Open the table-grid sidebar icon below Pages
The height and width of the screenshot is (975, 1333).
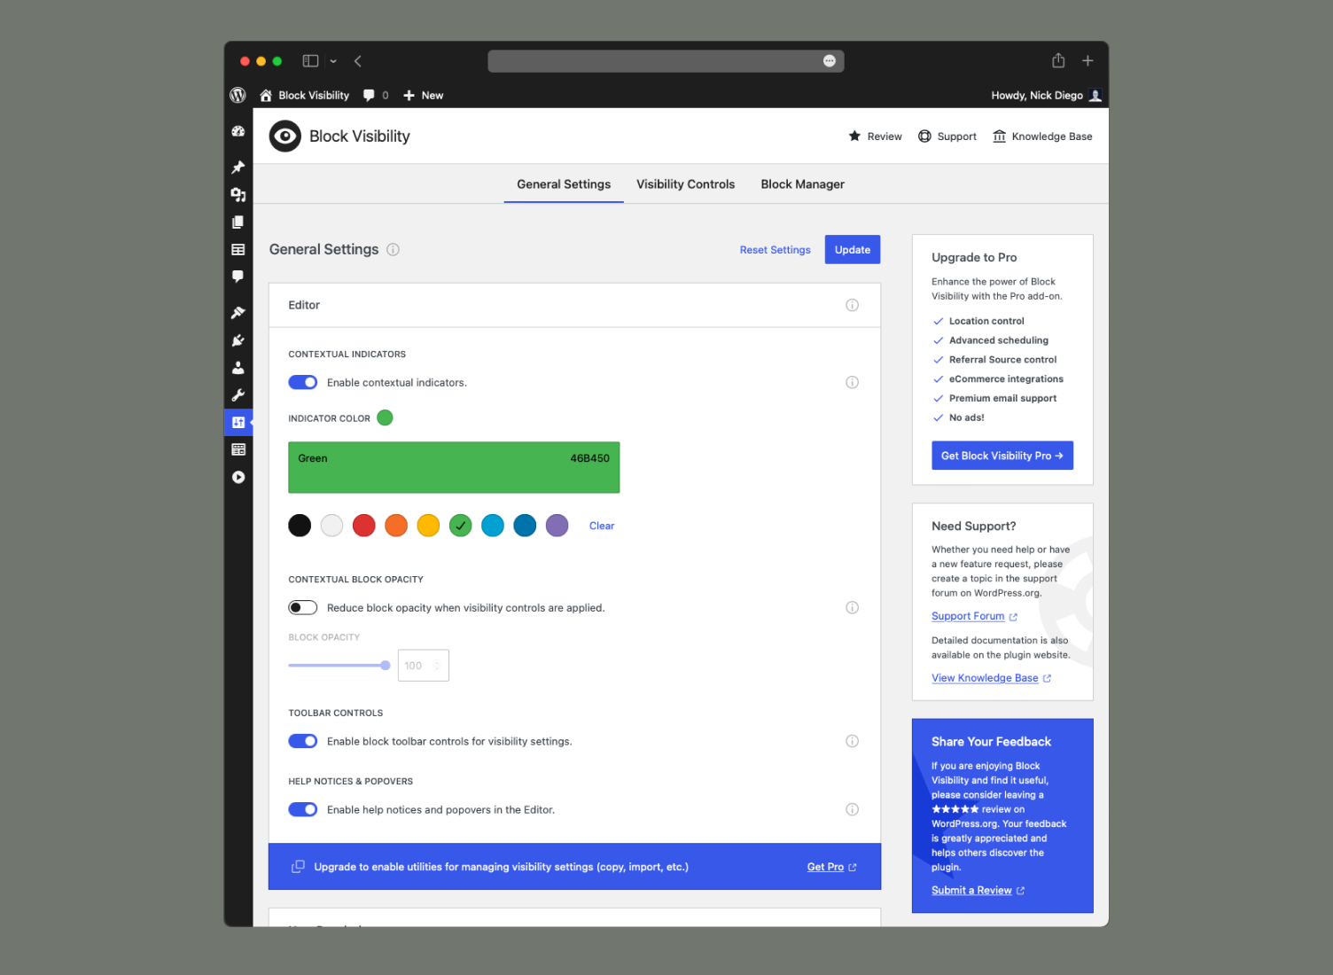[238, 250]
